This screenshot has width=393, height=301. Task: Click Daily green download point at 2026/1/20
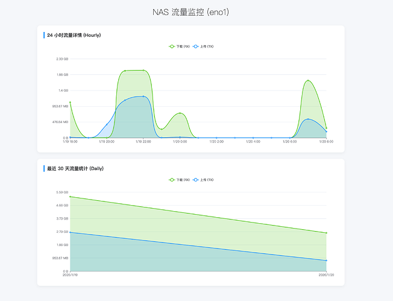point(326,233)
